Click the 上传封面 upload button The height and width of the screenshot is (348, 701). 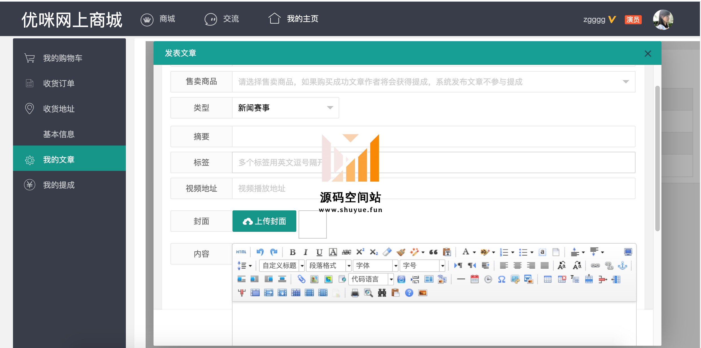point(264,221)
